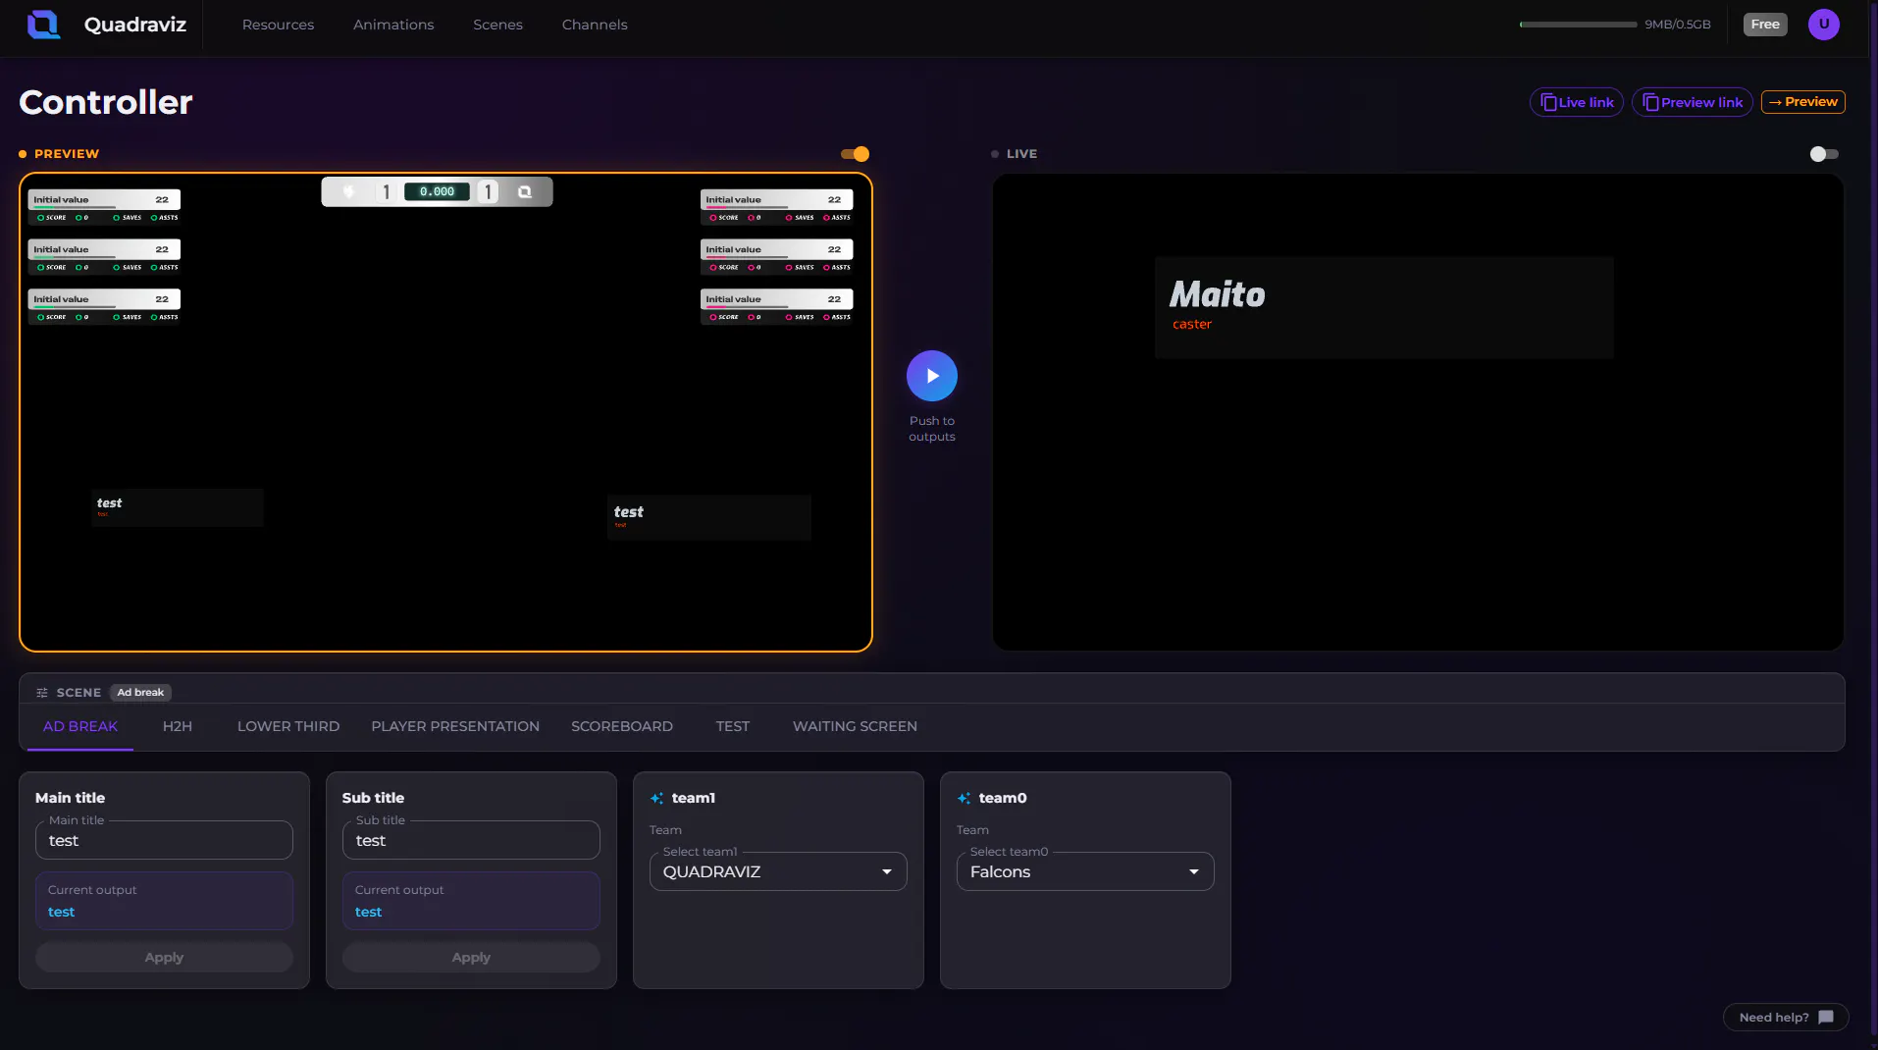Click Current output value under Main title
1878x1050 pixels.
click(61, 913)
